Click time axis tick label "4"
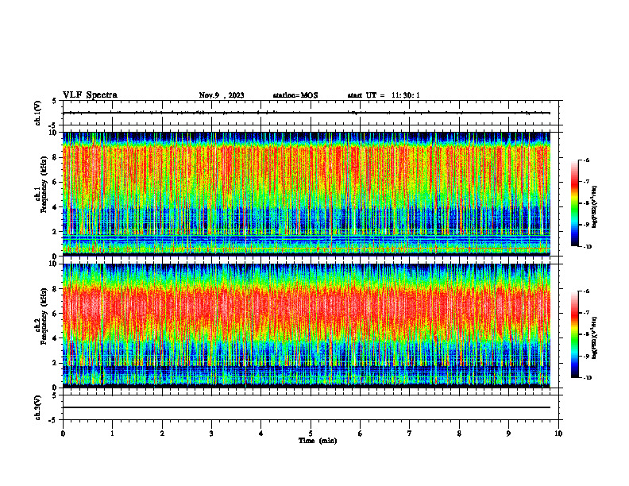This screenshot has height=486, width=629. pyautogui.click(x=261, y=434)
